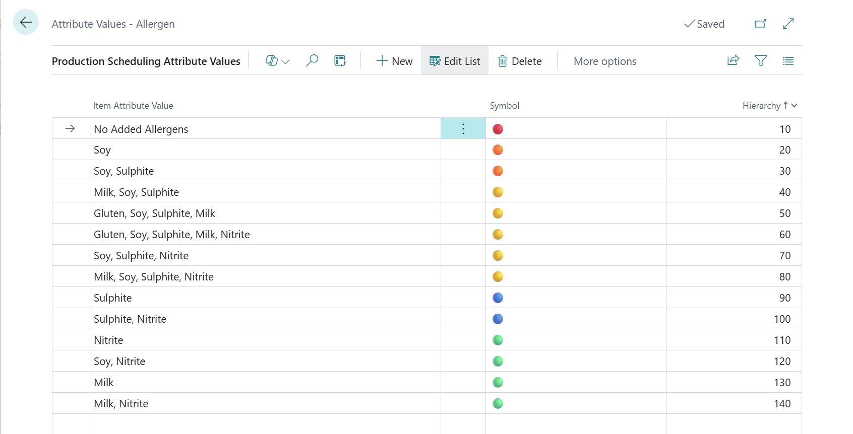Viewport: 853px width, 434px height.
Task: Click the row selector arrow
Action: (70, 128)
